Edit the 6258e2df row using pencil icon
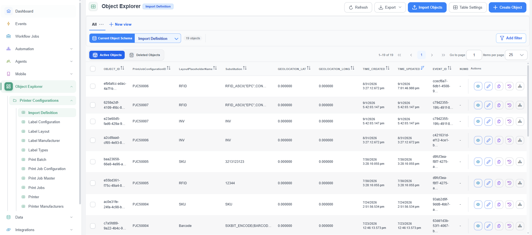532x235 pixels. pos(488,105)
